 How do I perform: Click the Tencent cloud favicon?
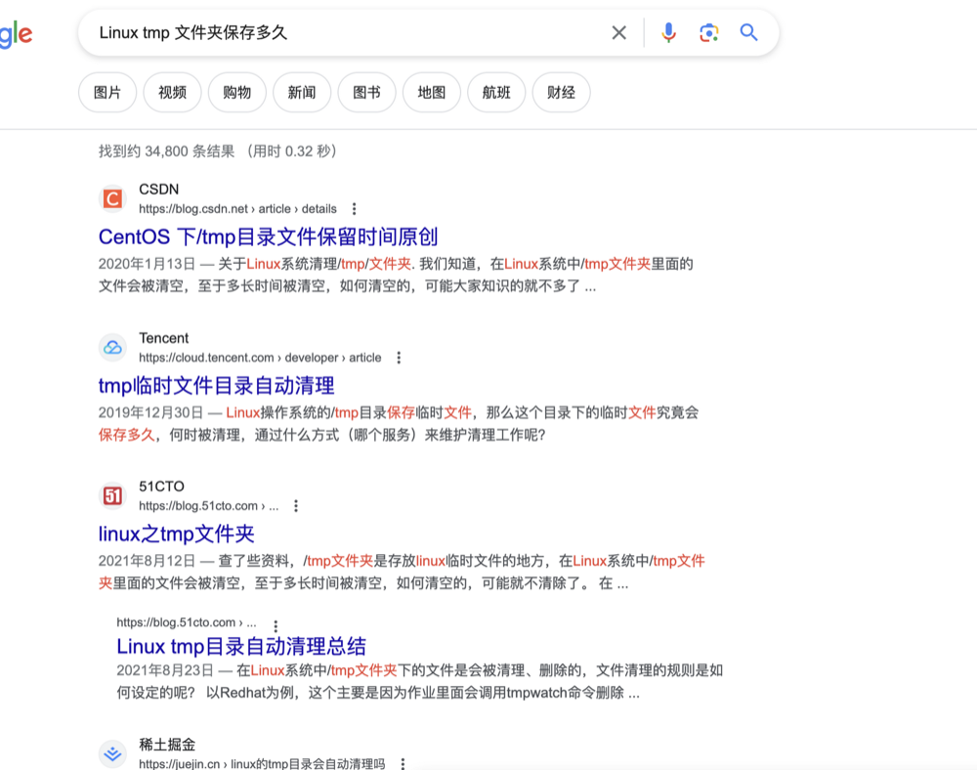(113, 348)
